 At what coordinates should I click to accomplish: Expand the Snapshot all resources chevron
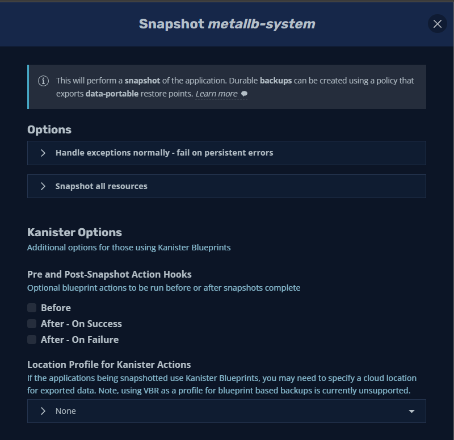(x=43, y=186)
